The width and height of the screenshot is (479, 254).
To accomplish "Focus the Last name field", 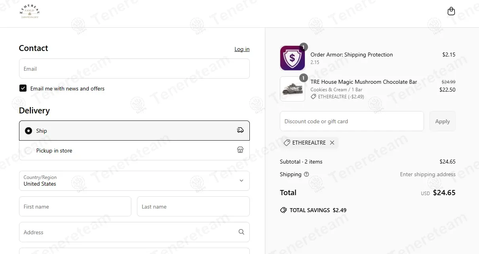I will point(193,206).
